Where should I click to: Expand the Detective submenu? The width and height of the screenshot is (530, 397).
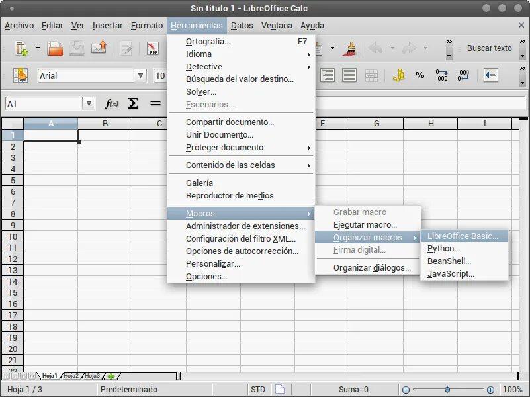(x=241, y=67)
